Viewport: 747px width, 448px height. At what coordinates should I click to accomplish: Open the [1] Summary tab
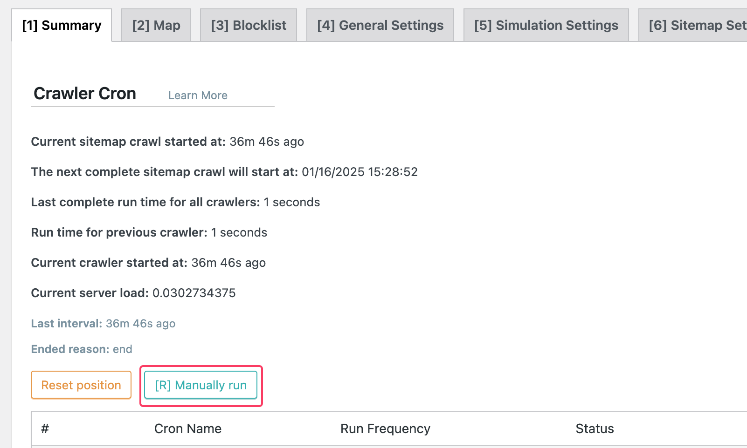[62, 26]
